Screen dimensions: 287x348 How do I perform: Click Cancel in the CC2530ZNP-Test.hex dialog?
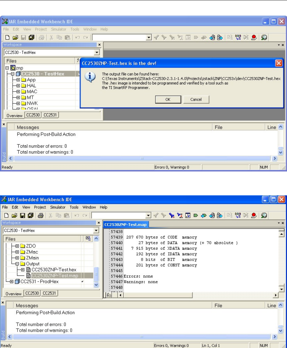[x=196, y=100]
